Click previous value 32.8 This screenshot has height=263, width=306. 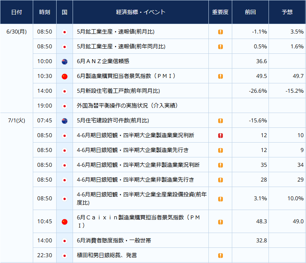click(262, 240)
